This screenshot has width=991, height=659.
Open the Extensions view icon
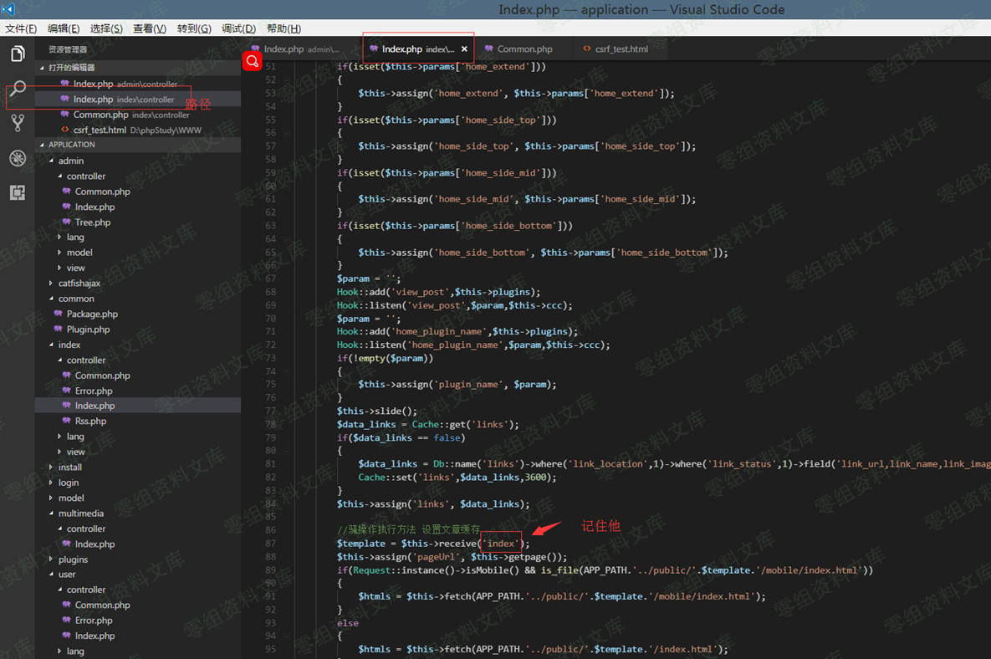point(18,192)
